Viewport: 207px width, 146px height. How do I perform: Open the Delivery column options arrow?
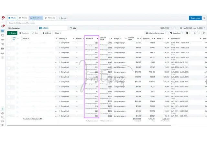click(x=74, y=38)
